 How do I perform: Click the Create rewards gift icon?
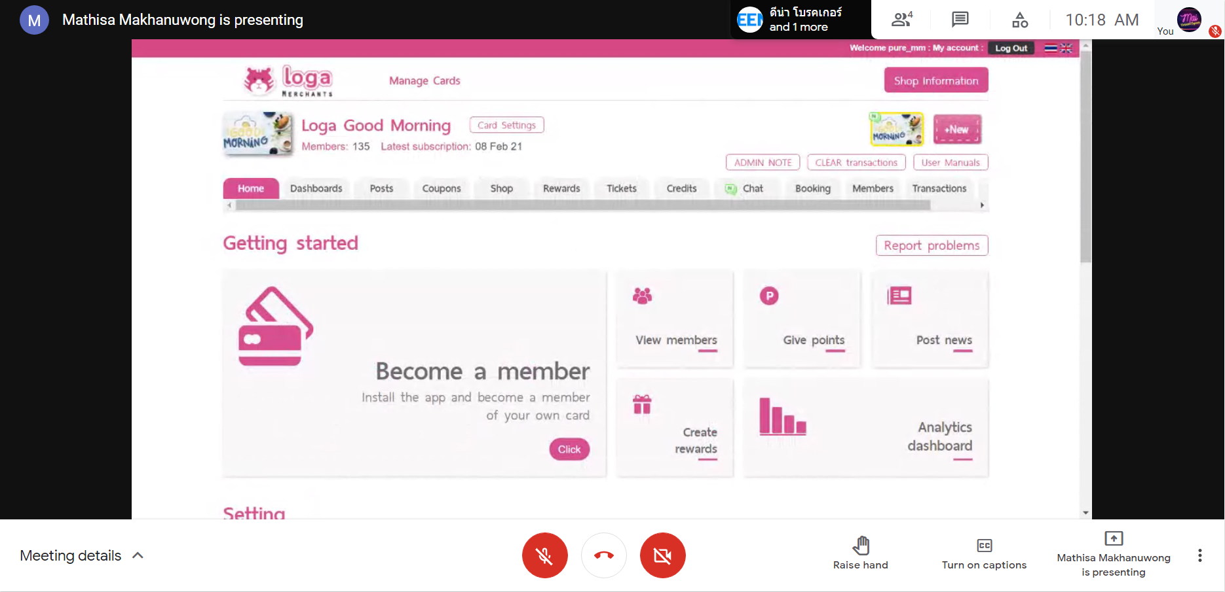tap(642, 405)
